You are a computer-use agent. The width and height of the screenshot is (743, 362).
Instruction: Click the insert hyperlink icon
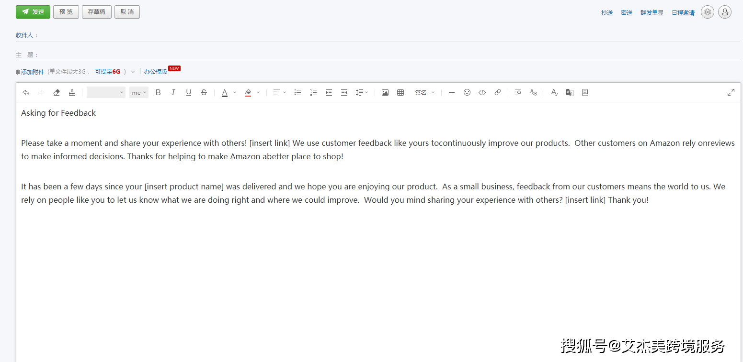pos(498,92)
